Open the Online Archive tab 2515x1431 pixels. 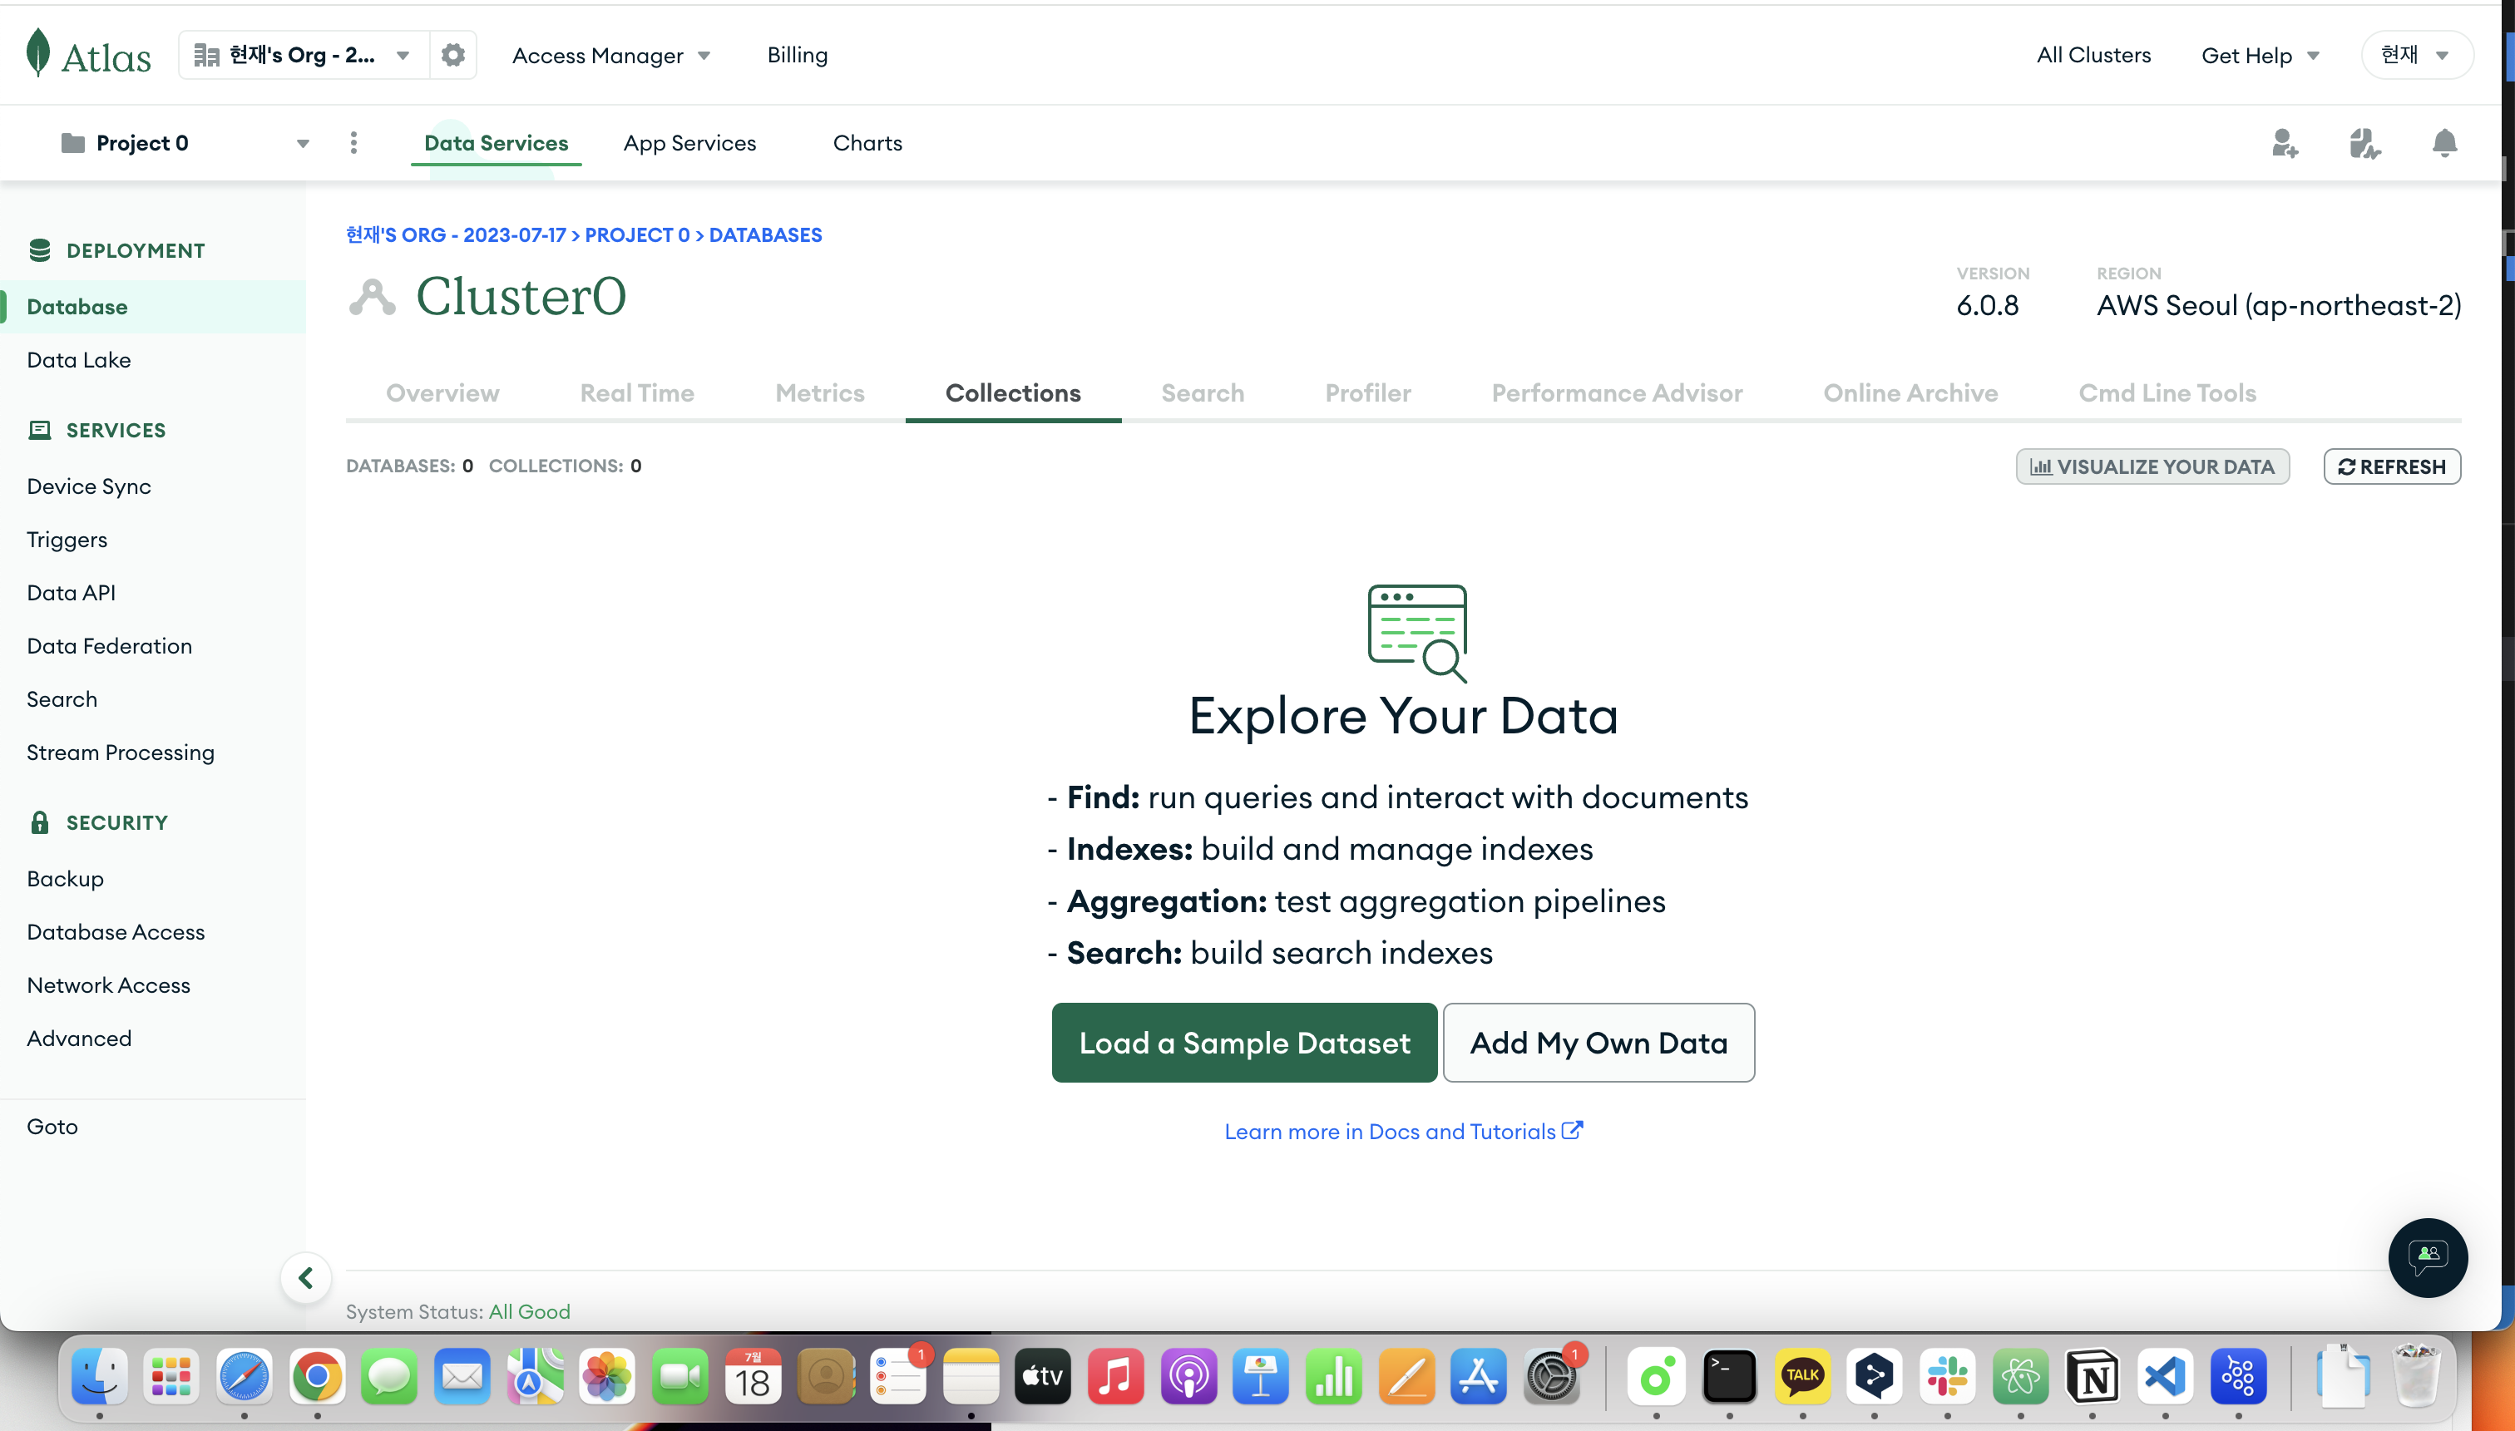click(x=1910, y=393)
